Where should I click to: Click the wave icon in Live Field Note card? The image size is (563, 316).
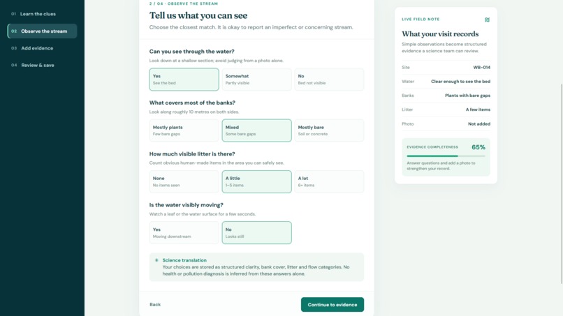pos(487,20)
